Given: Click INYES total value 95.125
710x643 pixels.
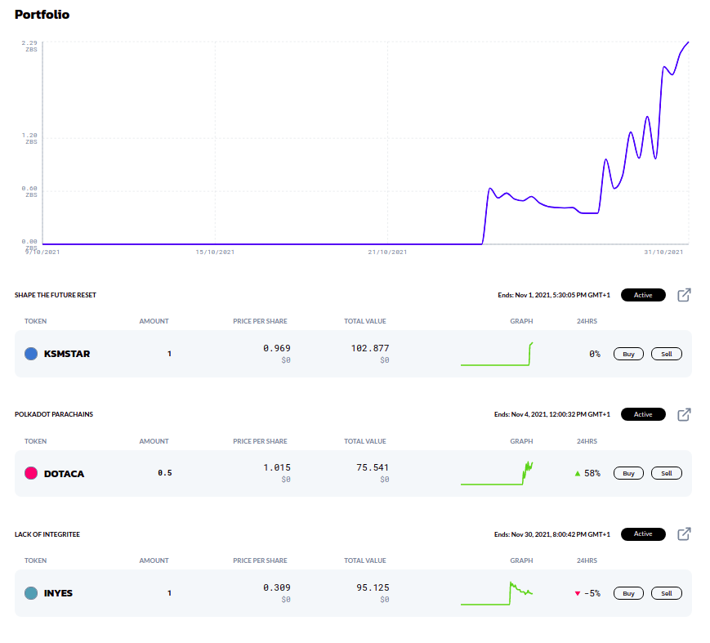Looking at the screenshot, I should click(x=373, y=587).
